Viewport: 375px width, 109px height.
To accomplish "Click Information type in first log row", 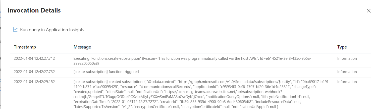I will tap(347, 58).
